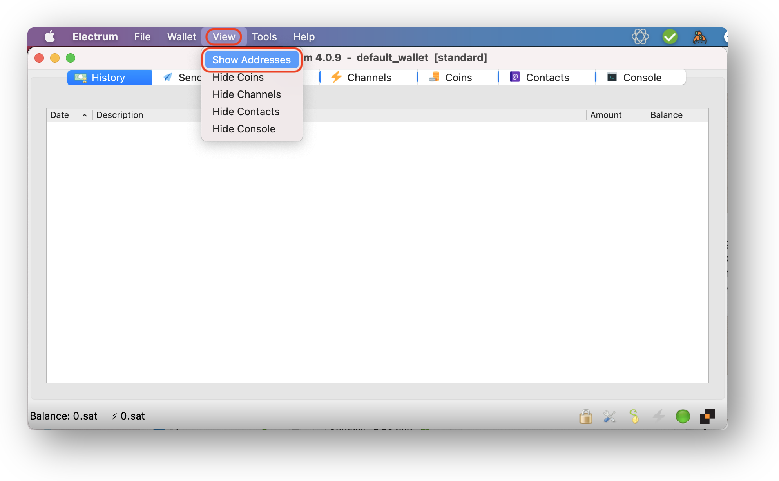The height and width of the screenshot is (481, 779).
Task: Click the orange figure menu bar icon
Action: click(x=699, y=37)
